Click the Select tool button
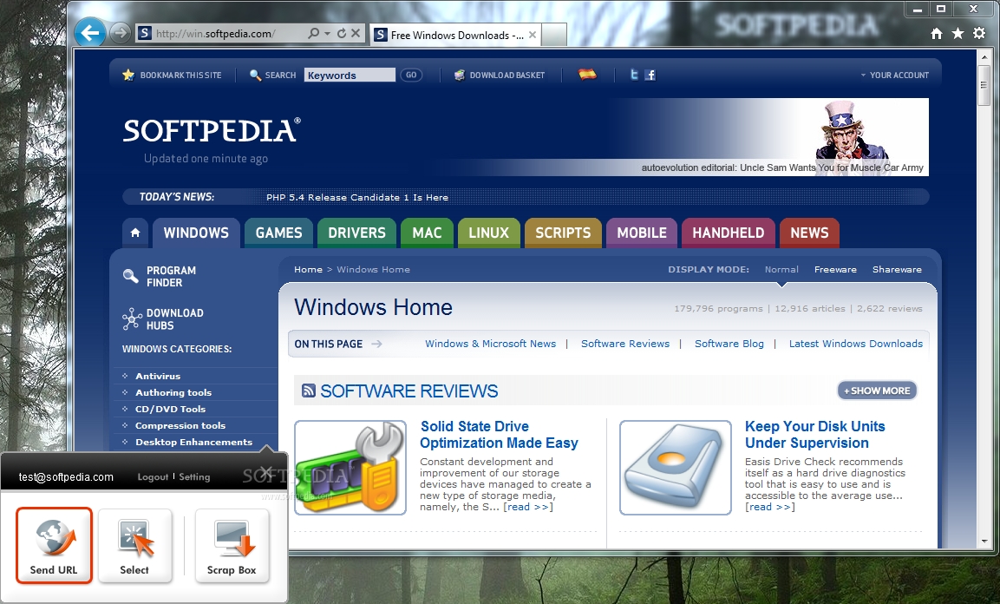Image resolution: width=1000 pixels, height=604 pixels. coord(134,545)
